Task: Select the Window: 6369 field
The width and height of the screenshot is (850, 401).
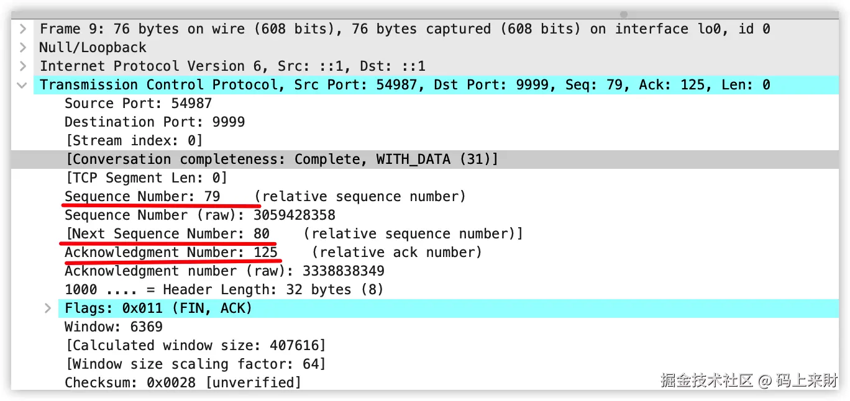Action: (113, 327)
